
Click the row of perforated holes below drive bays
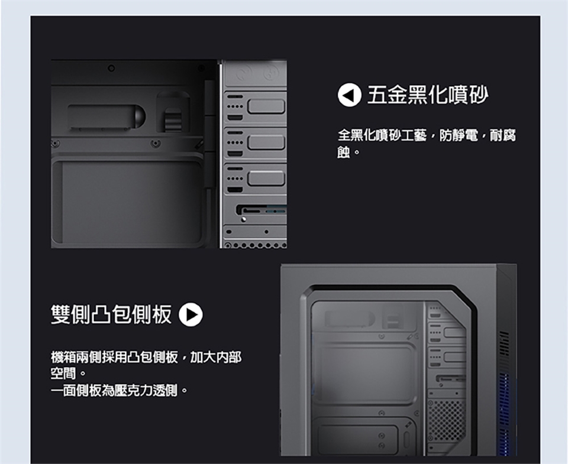tap(256, 245)
